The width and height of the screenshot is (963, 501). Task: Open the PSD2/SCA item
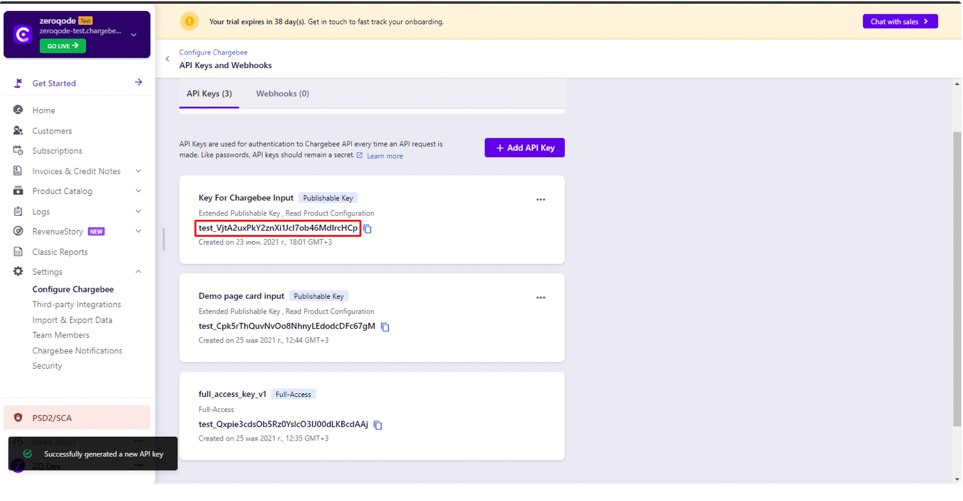[x=77, y=418]
